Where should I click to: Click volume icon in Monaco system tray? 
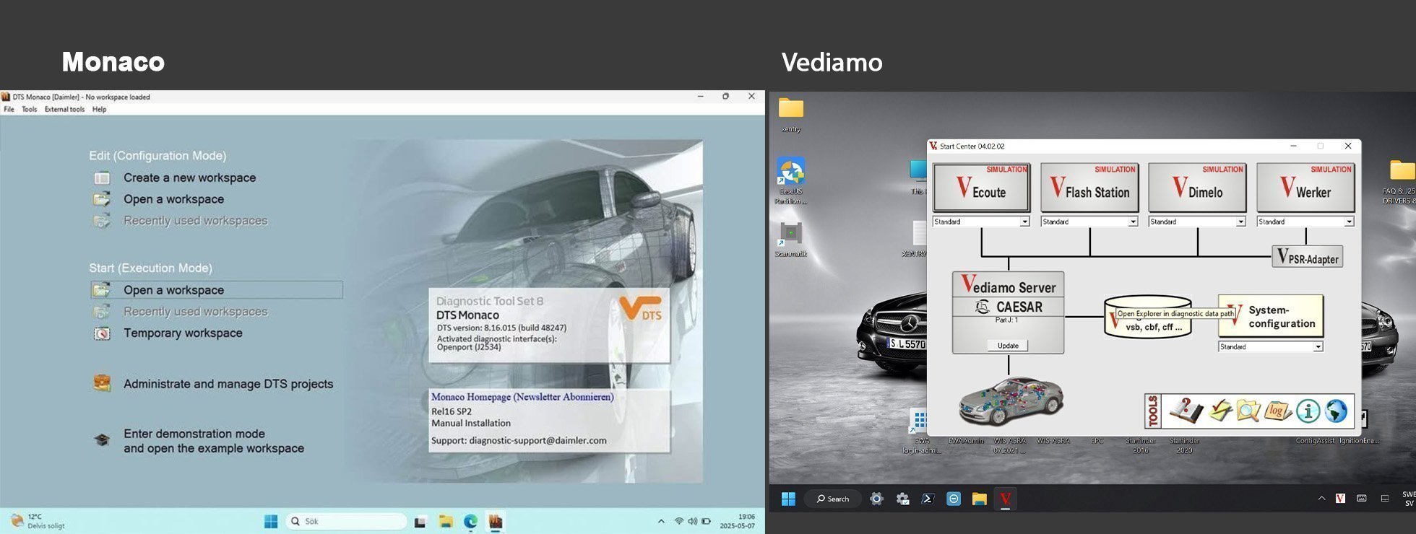pyautogui.click(x=692, y=521)
